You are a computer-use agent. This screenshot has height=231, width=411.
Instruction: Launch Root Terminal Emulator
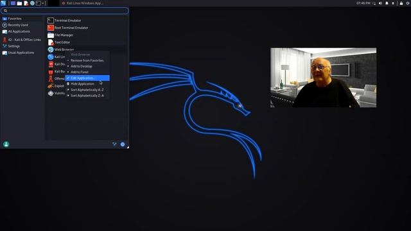(87, 28)
